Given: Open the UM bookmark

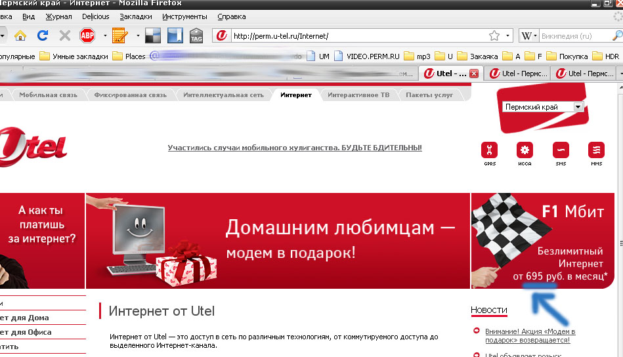Looking at the screenshot, I should point(318,56).
